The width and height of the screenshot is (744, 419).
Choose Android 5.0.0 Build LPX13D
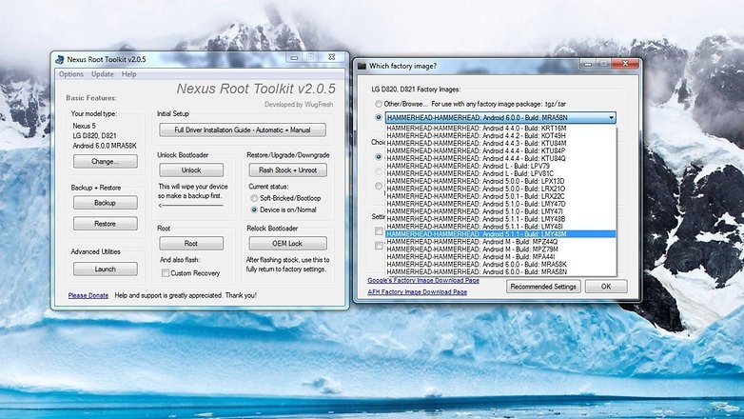(x=500, y=182)
